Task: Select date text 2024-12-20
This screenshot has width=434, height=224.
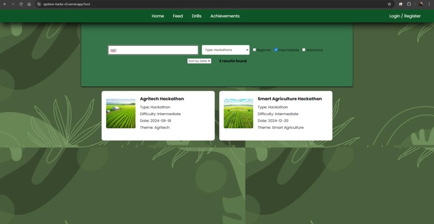Action: (278, 121)
